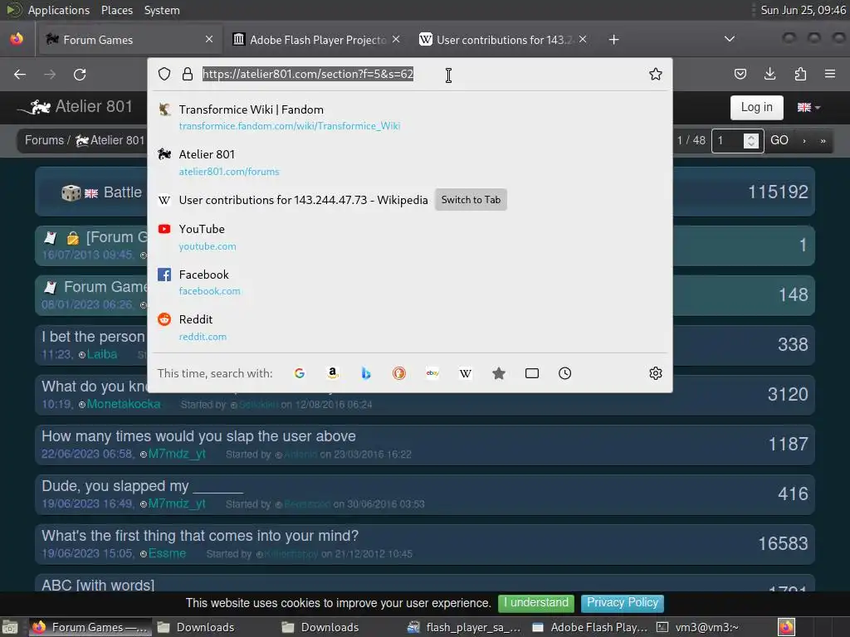Reload the current page
Viewport: 850px width, 637px height.
pyautogui.click(x=80, y=74)
